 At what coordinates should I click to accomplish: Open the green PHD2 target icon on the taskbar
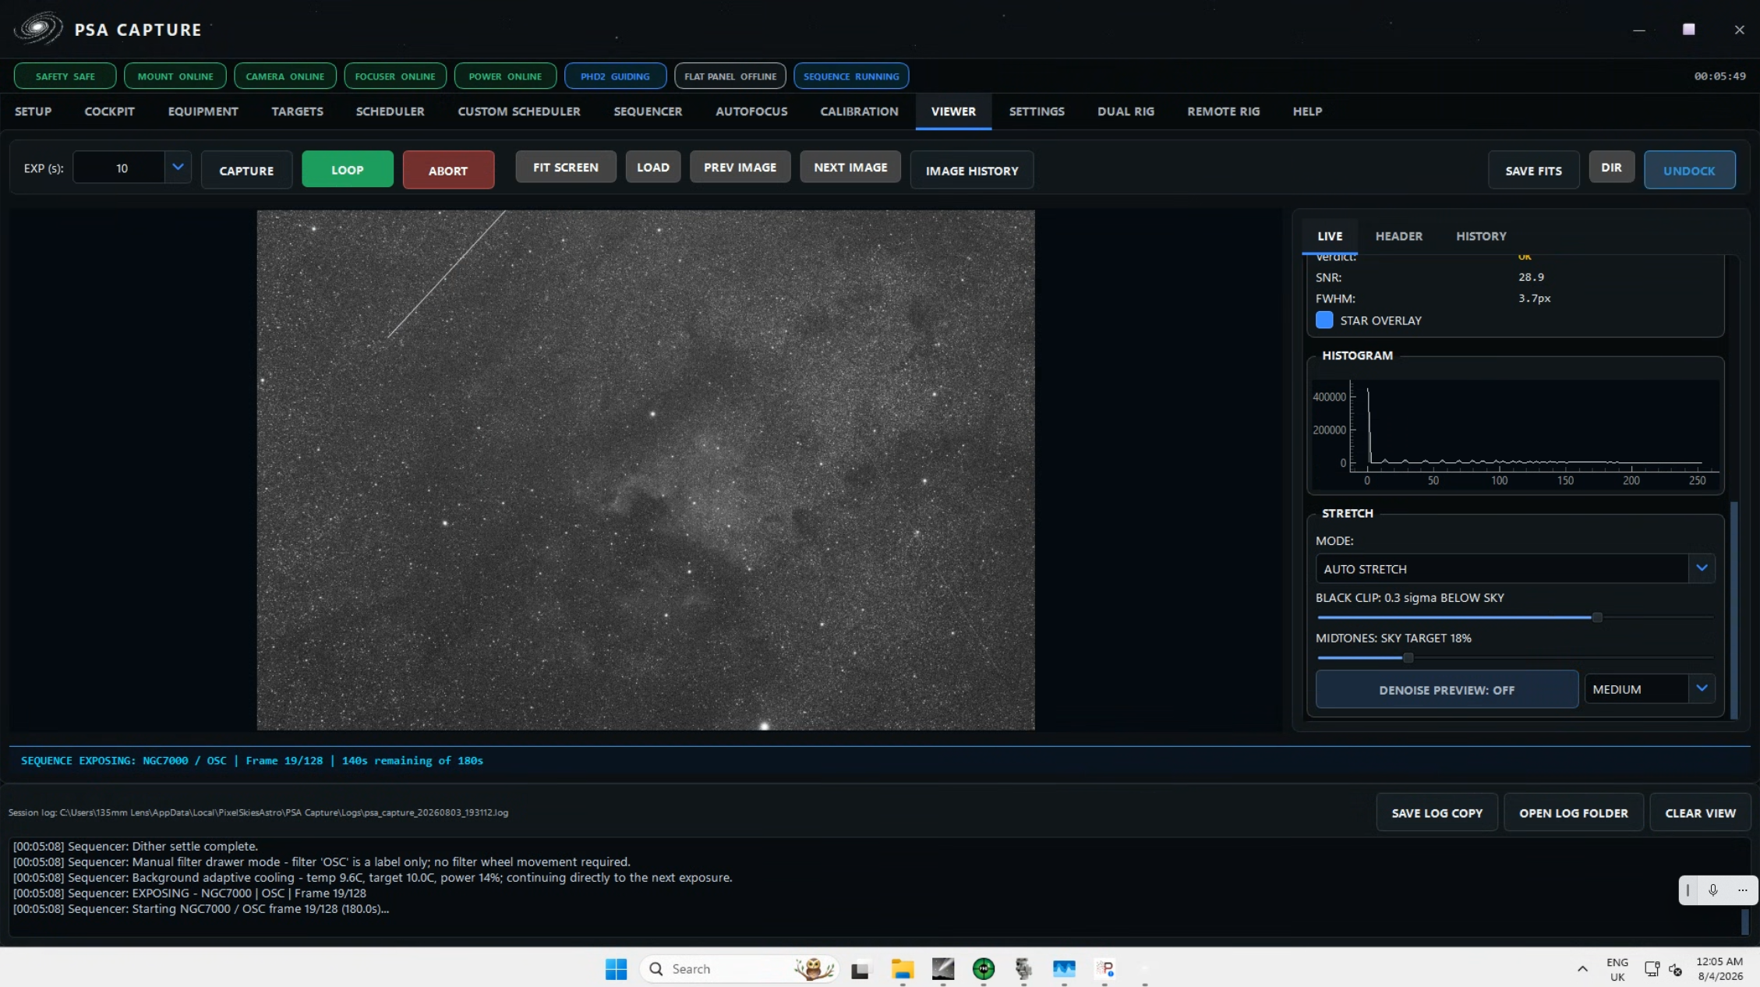(x=984, y=968)
